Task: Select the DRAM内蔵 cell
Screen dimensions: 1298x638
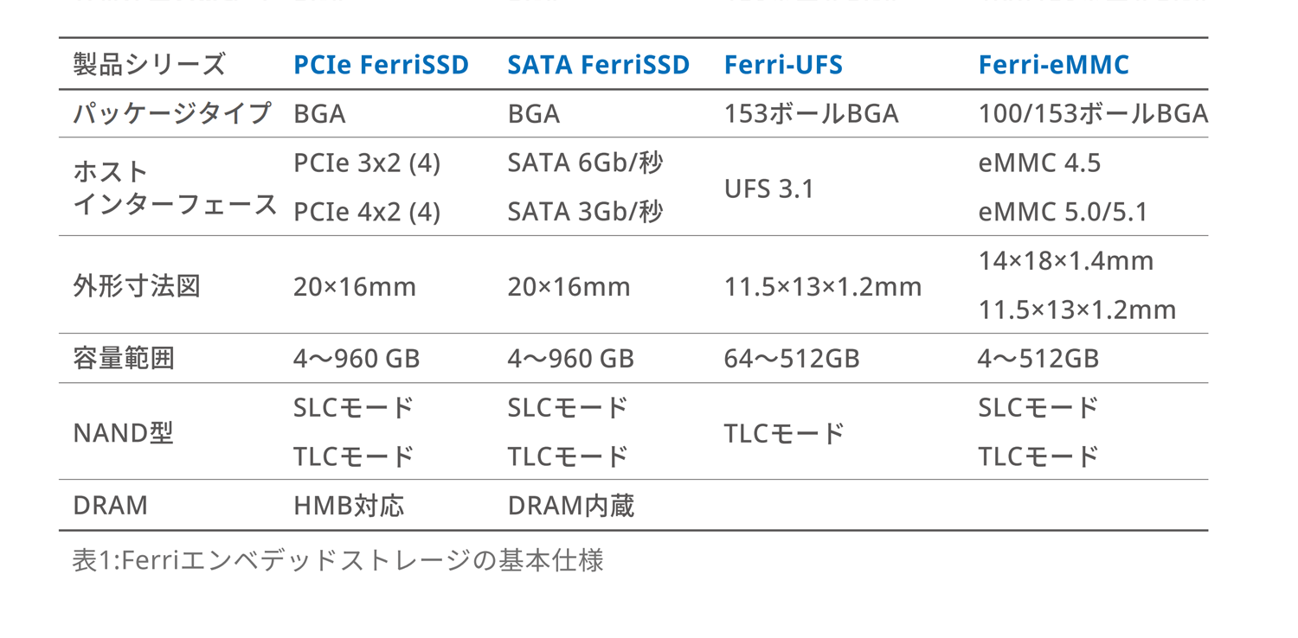Action: (570, 506)
